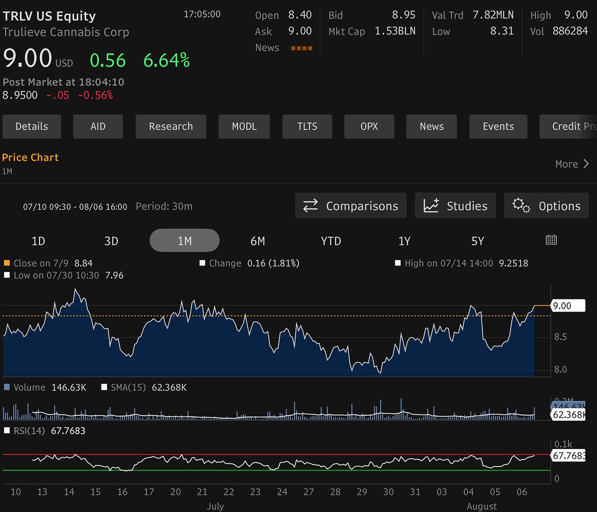Click the 9.00 price label on chart axis
Viewport: 597px width, 512px height.
coord(568,306)
